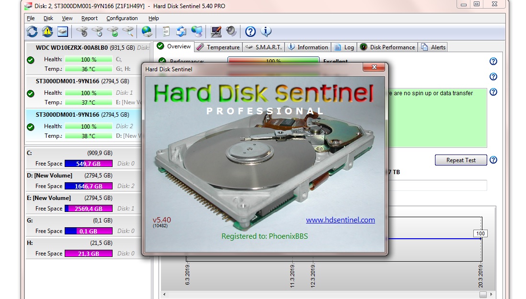Click the disk warning report icon
This screenshot has height=299, width=526.
[x=47, y=32]
